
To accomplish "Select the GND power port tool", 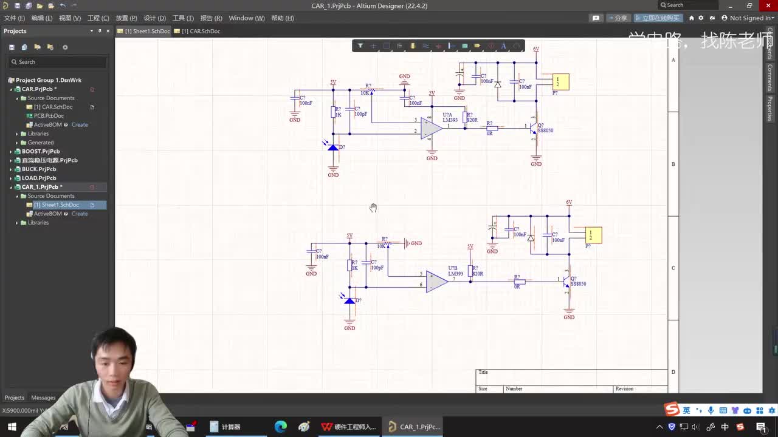I will (x=438, y=46).
